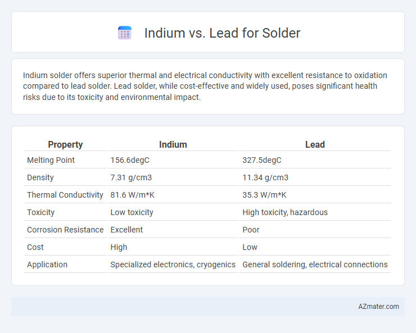Click the Poor cell

(251, 230)
